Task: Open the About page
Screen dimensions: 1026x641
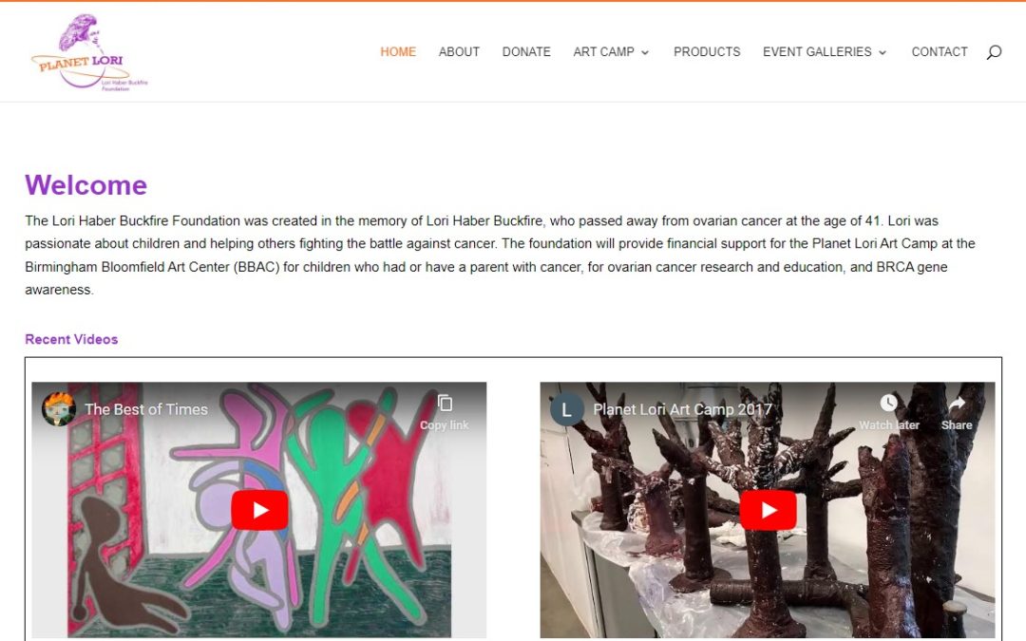Action: (x=459, y=51)
